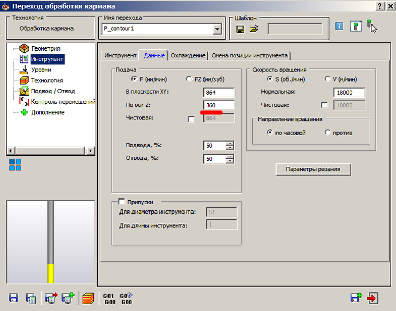Click the В плоскости XY feed field
Viewport: 396px width, 311px height.
click(219, 93)
